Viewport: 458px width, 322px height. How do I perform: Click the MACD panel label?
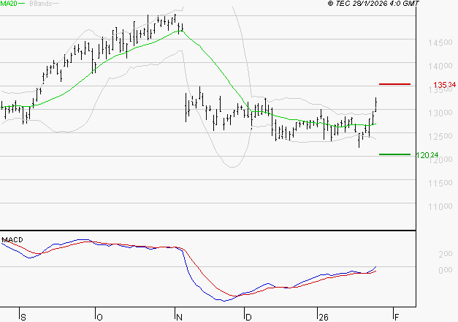[12, 240]
